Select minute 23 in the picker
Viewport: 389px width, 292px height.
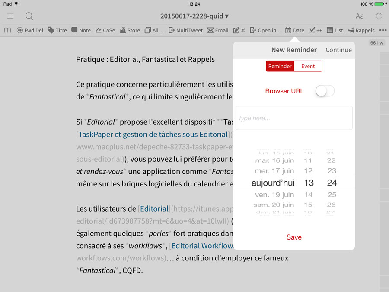point(332,171)
